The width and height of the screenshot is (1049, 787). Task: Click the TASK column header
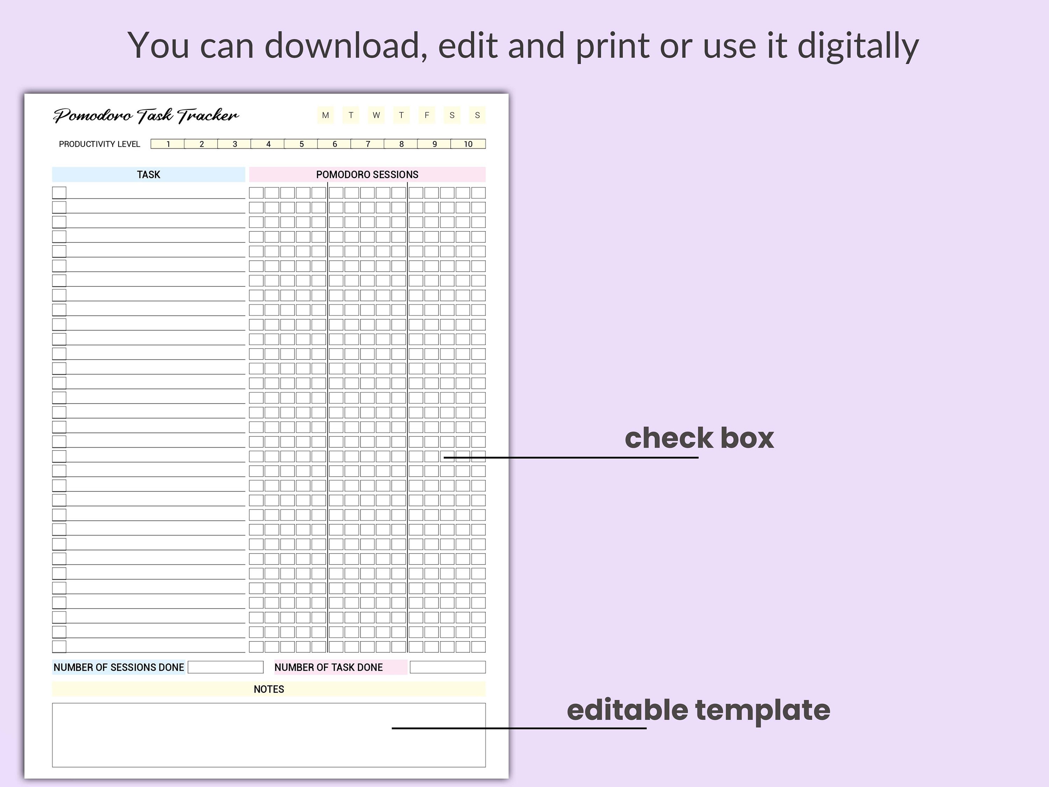click(x=148, y=175)
